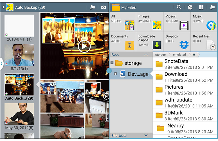Open wdh_update folder
Viewport: 218px width, 141px height.
pyautogui.click(x=185, y=103)
